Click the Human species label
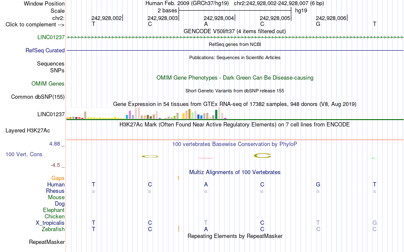The image size is (404, 252). pyautogui.click(x=56, y=184)
